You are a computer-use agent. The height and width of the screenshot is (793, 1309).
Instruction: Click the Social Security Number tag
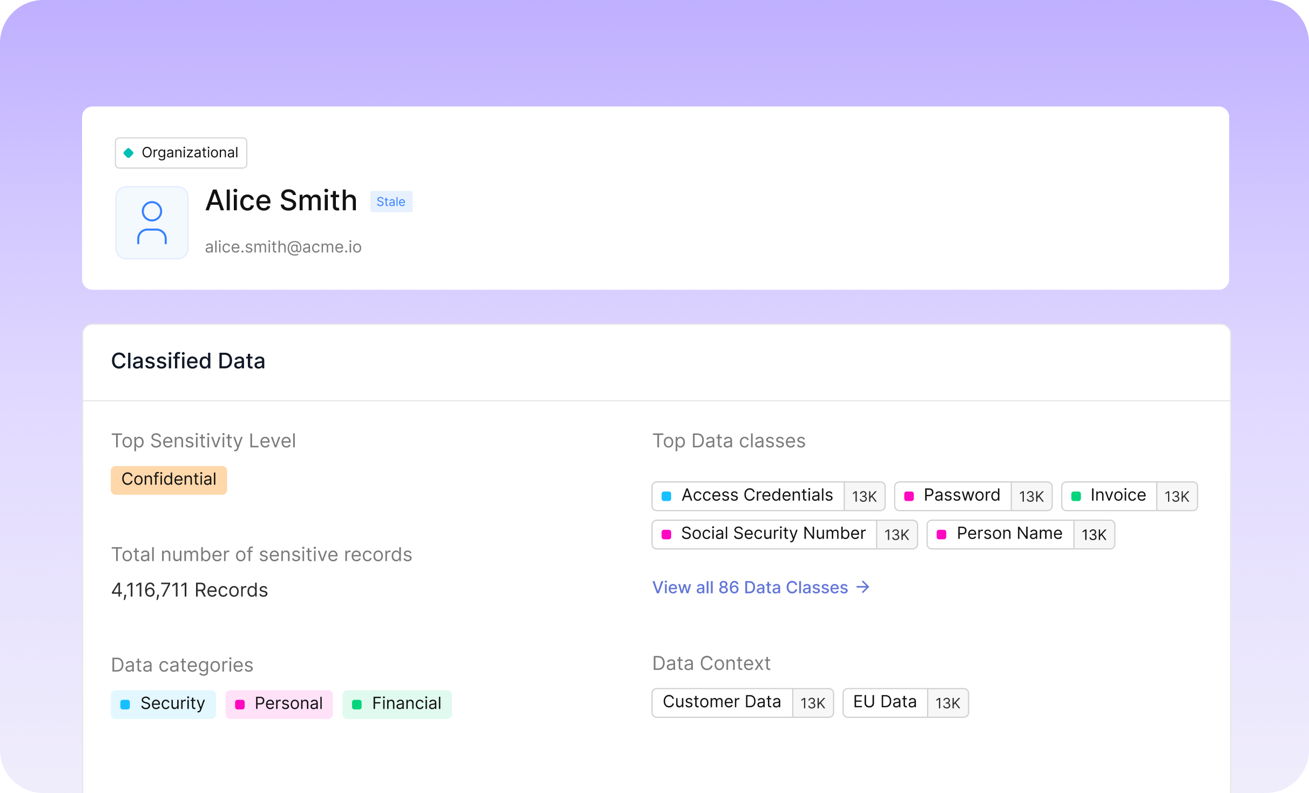[773, 534]
